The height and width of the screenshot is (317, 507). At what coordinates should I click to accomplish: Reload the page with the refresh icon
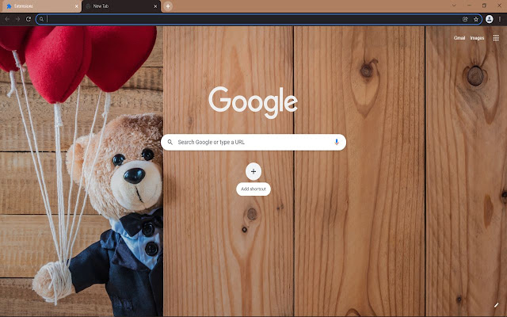tap(29, 19)
